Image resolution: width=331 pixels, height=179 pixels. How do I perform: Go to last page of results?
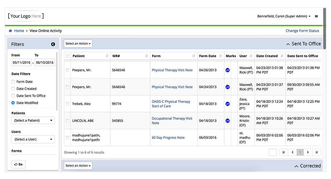[317, 153]
